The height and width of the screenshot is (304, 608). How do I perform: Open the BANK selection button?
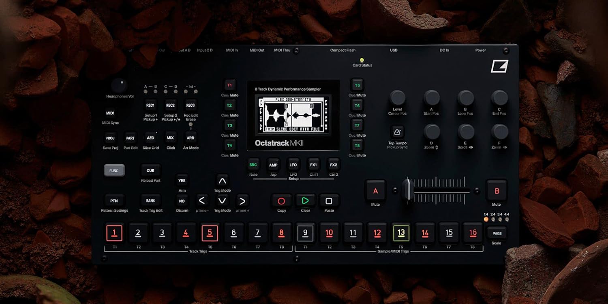(x=150, y=201)
